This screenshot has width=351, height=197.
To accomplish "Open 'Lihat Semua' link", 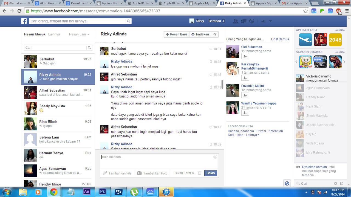I will point(280,39).
